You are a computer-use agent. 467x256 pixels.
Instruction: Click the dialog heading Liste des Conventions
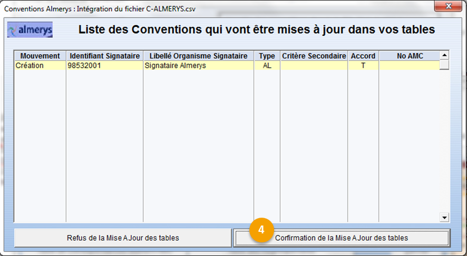257,29
